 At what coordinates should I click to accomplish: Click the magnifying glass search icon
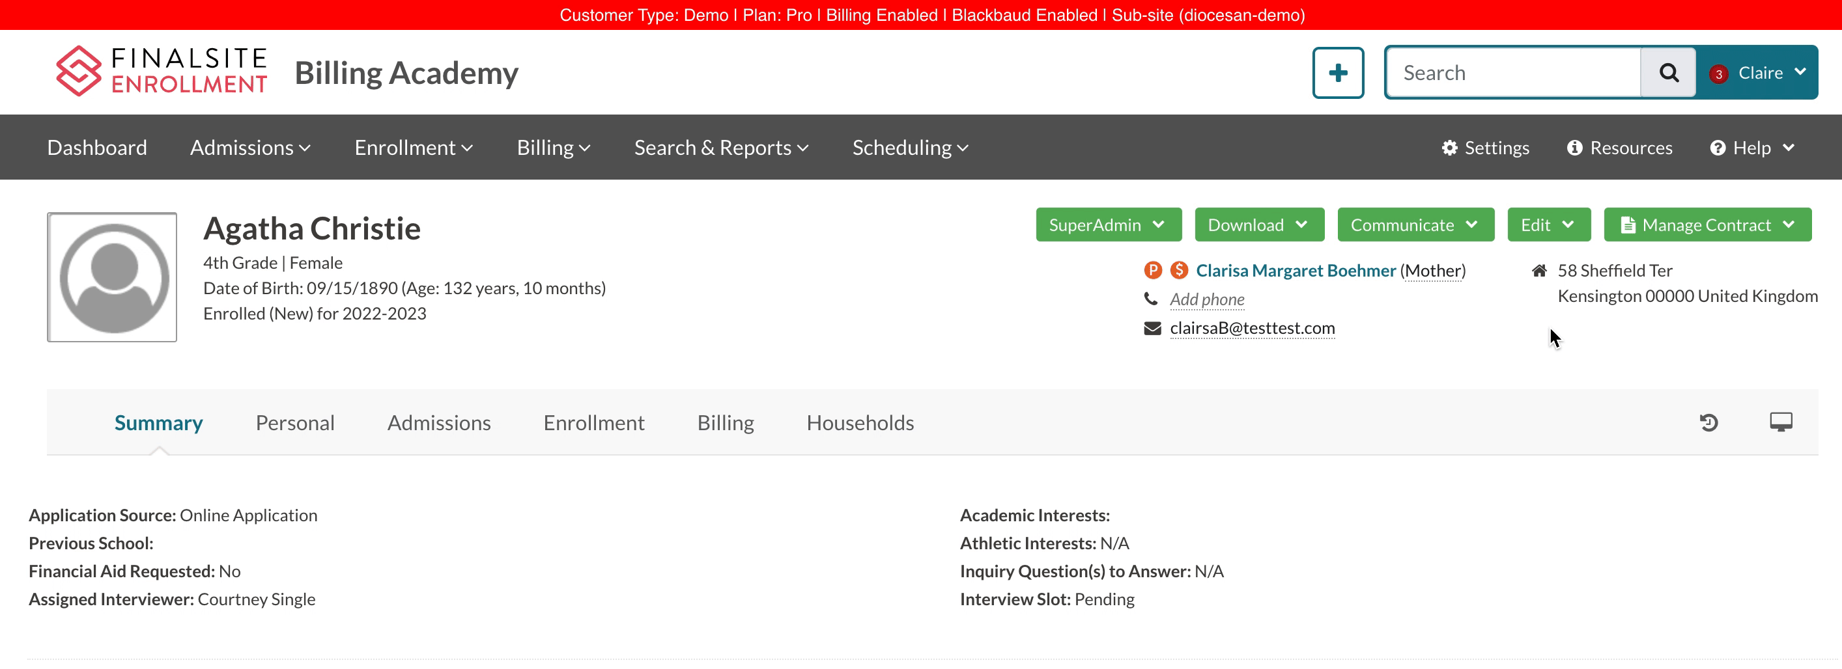[1667, 73]
